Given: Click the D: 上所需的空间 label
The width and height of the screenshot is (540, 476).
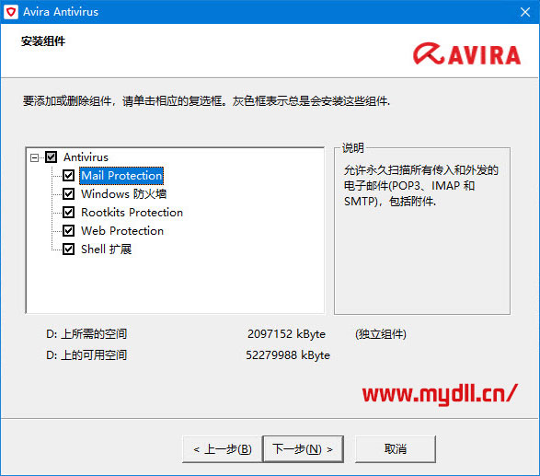Looking at the screenshot, I should (x=86, y=334).
